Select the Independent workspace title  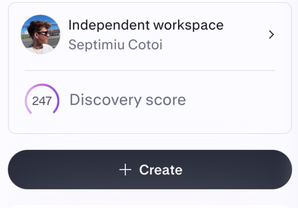click(146, 25)
